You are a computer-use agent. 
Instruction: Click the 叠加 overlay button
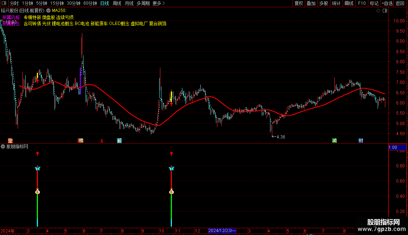[x=311, y=3]
